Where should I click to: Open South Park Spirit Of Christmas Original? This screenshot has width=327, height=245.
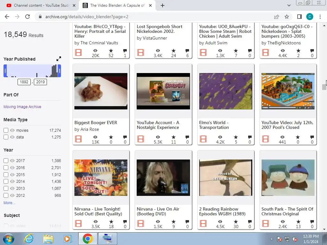(x=287, y=211)
